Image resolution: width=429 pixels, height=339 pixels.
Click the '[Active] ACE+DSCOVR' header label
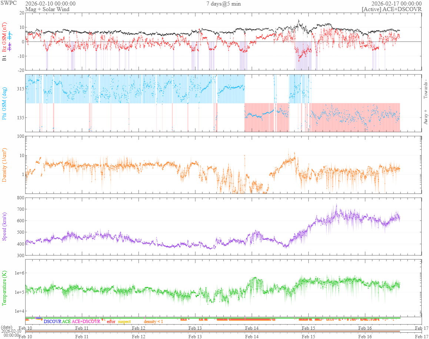coord(392,9)
